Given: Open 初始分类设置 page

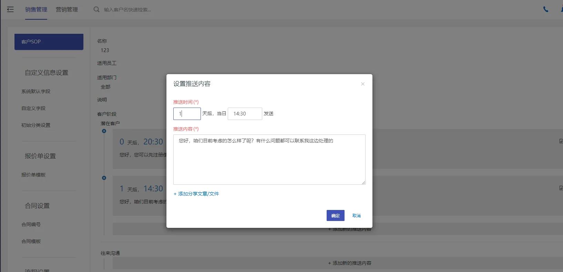Looking at the screenshot, I should [36, 125].
